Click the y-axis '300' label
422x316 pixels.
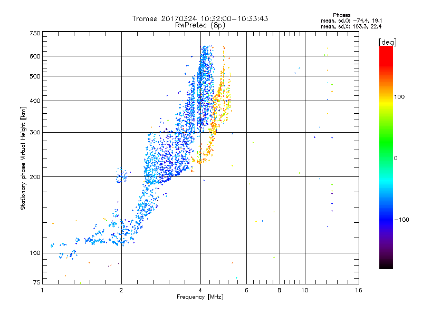pos(35,132)
